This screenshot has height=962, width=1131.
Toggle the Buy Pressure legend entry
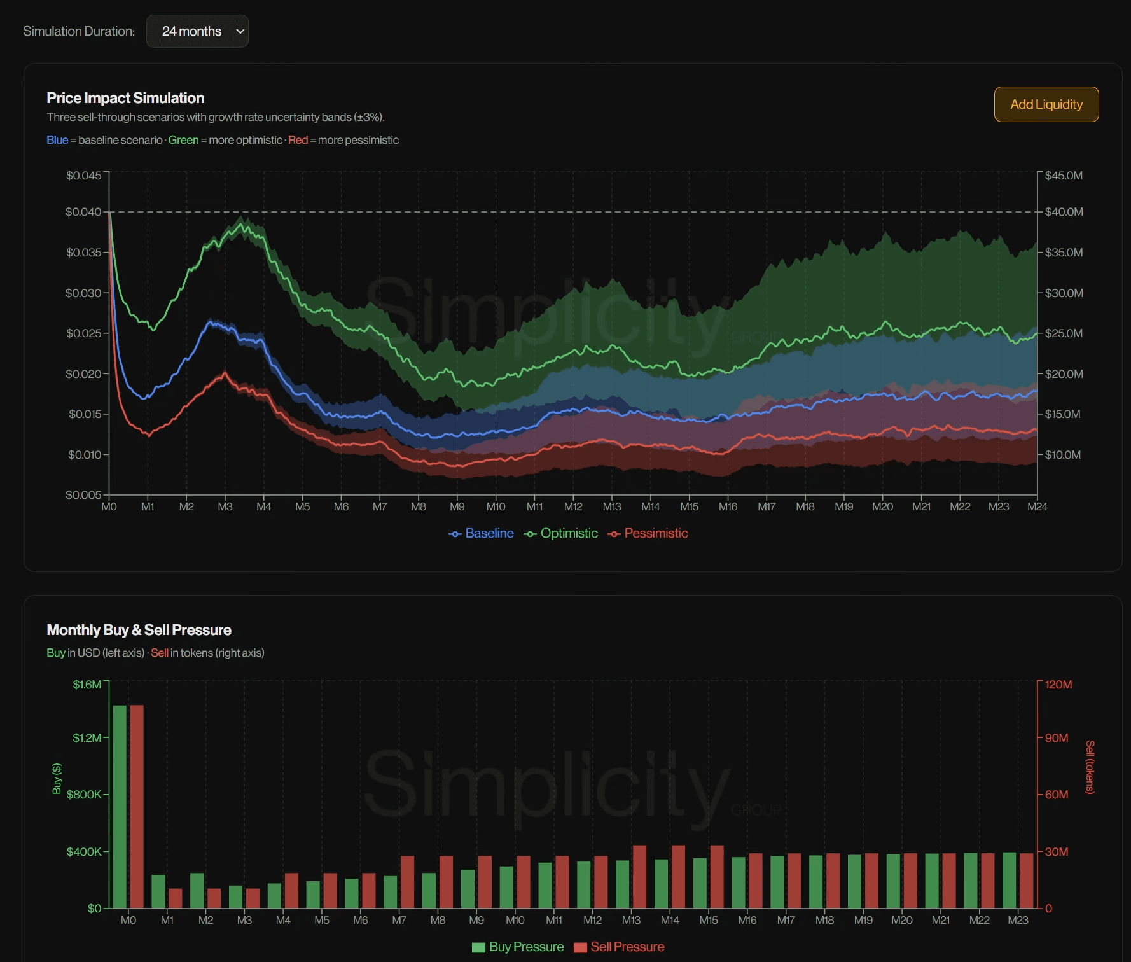[x=518, y=947]
